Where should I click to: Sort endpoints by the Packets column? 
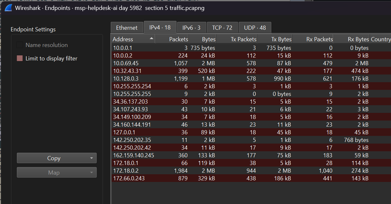pos(178,39)
